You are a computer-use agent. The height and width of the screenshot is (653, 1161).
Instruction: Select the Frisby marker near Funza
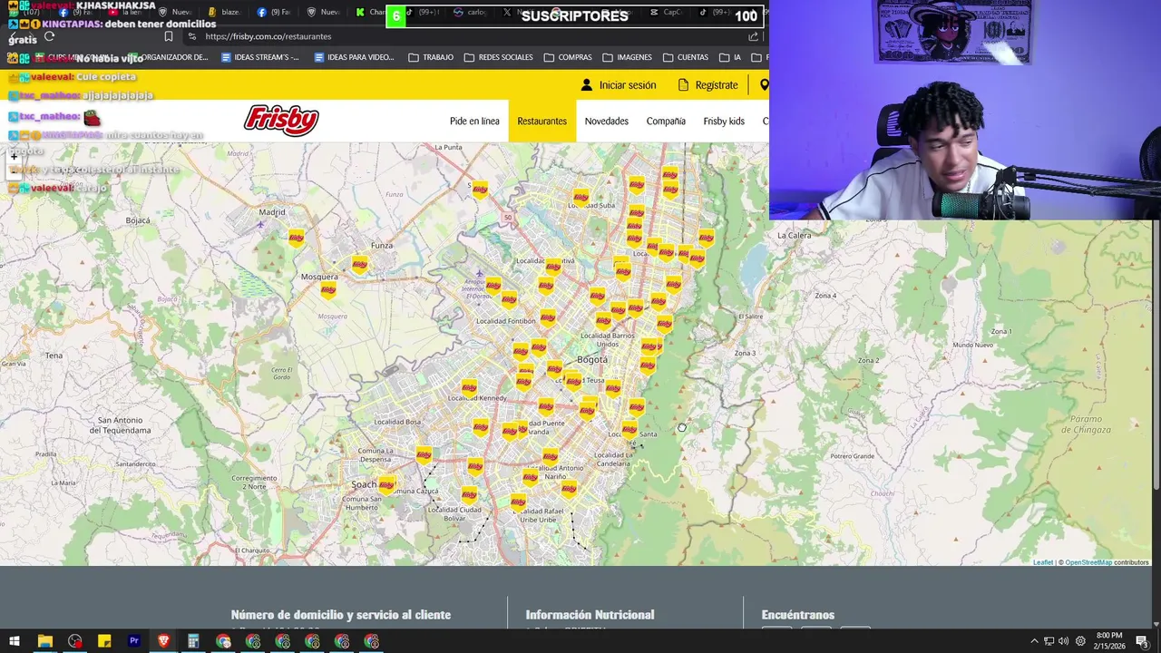point(360,265)
